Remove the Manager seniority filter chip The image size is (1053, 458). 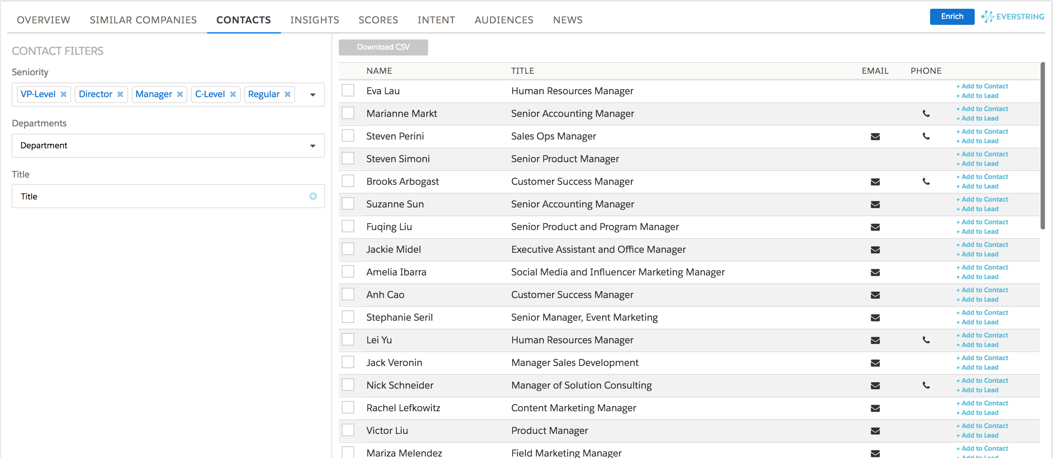(x=180, y=94)
